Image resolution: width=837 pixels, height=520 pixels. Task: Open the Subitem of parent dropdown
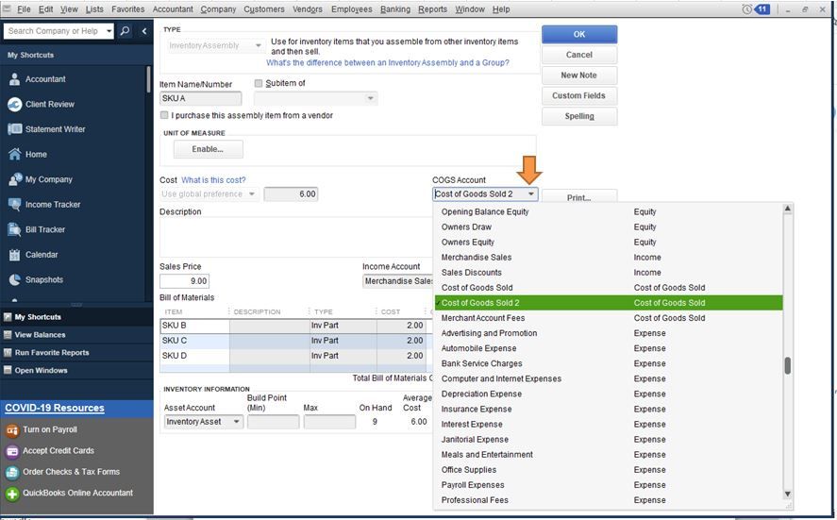click(315, 98)
